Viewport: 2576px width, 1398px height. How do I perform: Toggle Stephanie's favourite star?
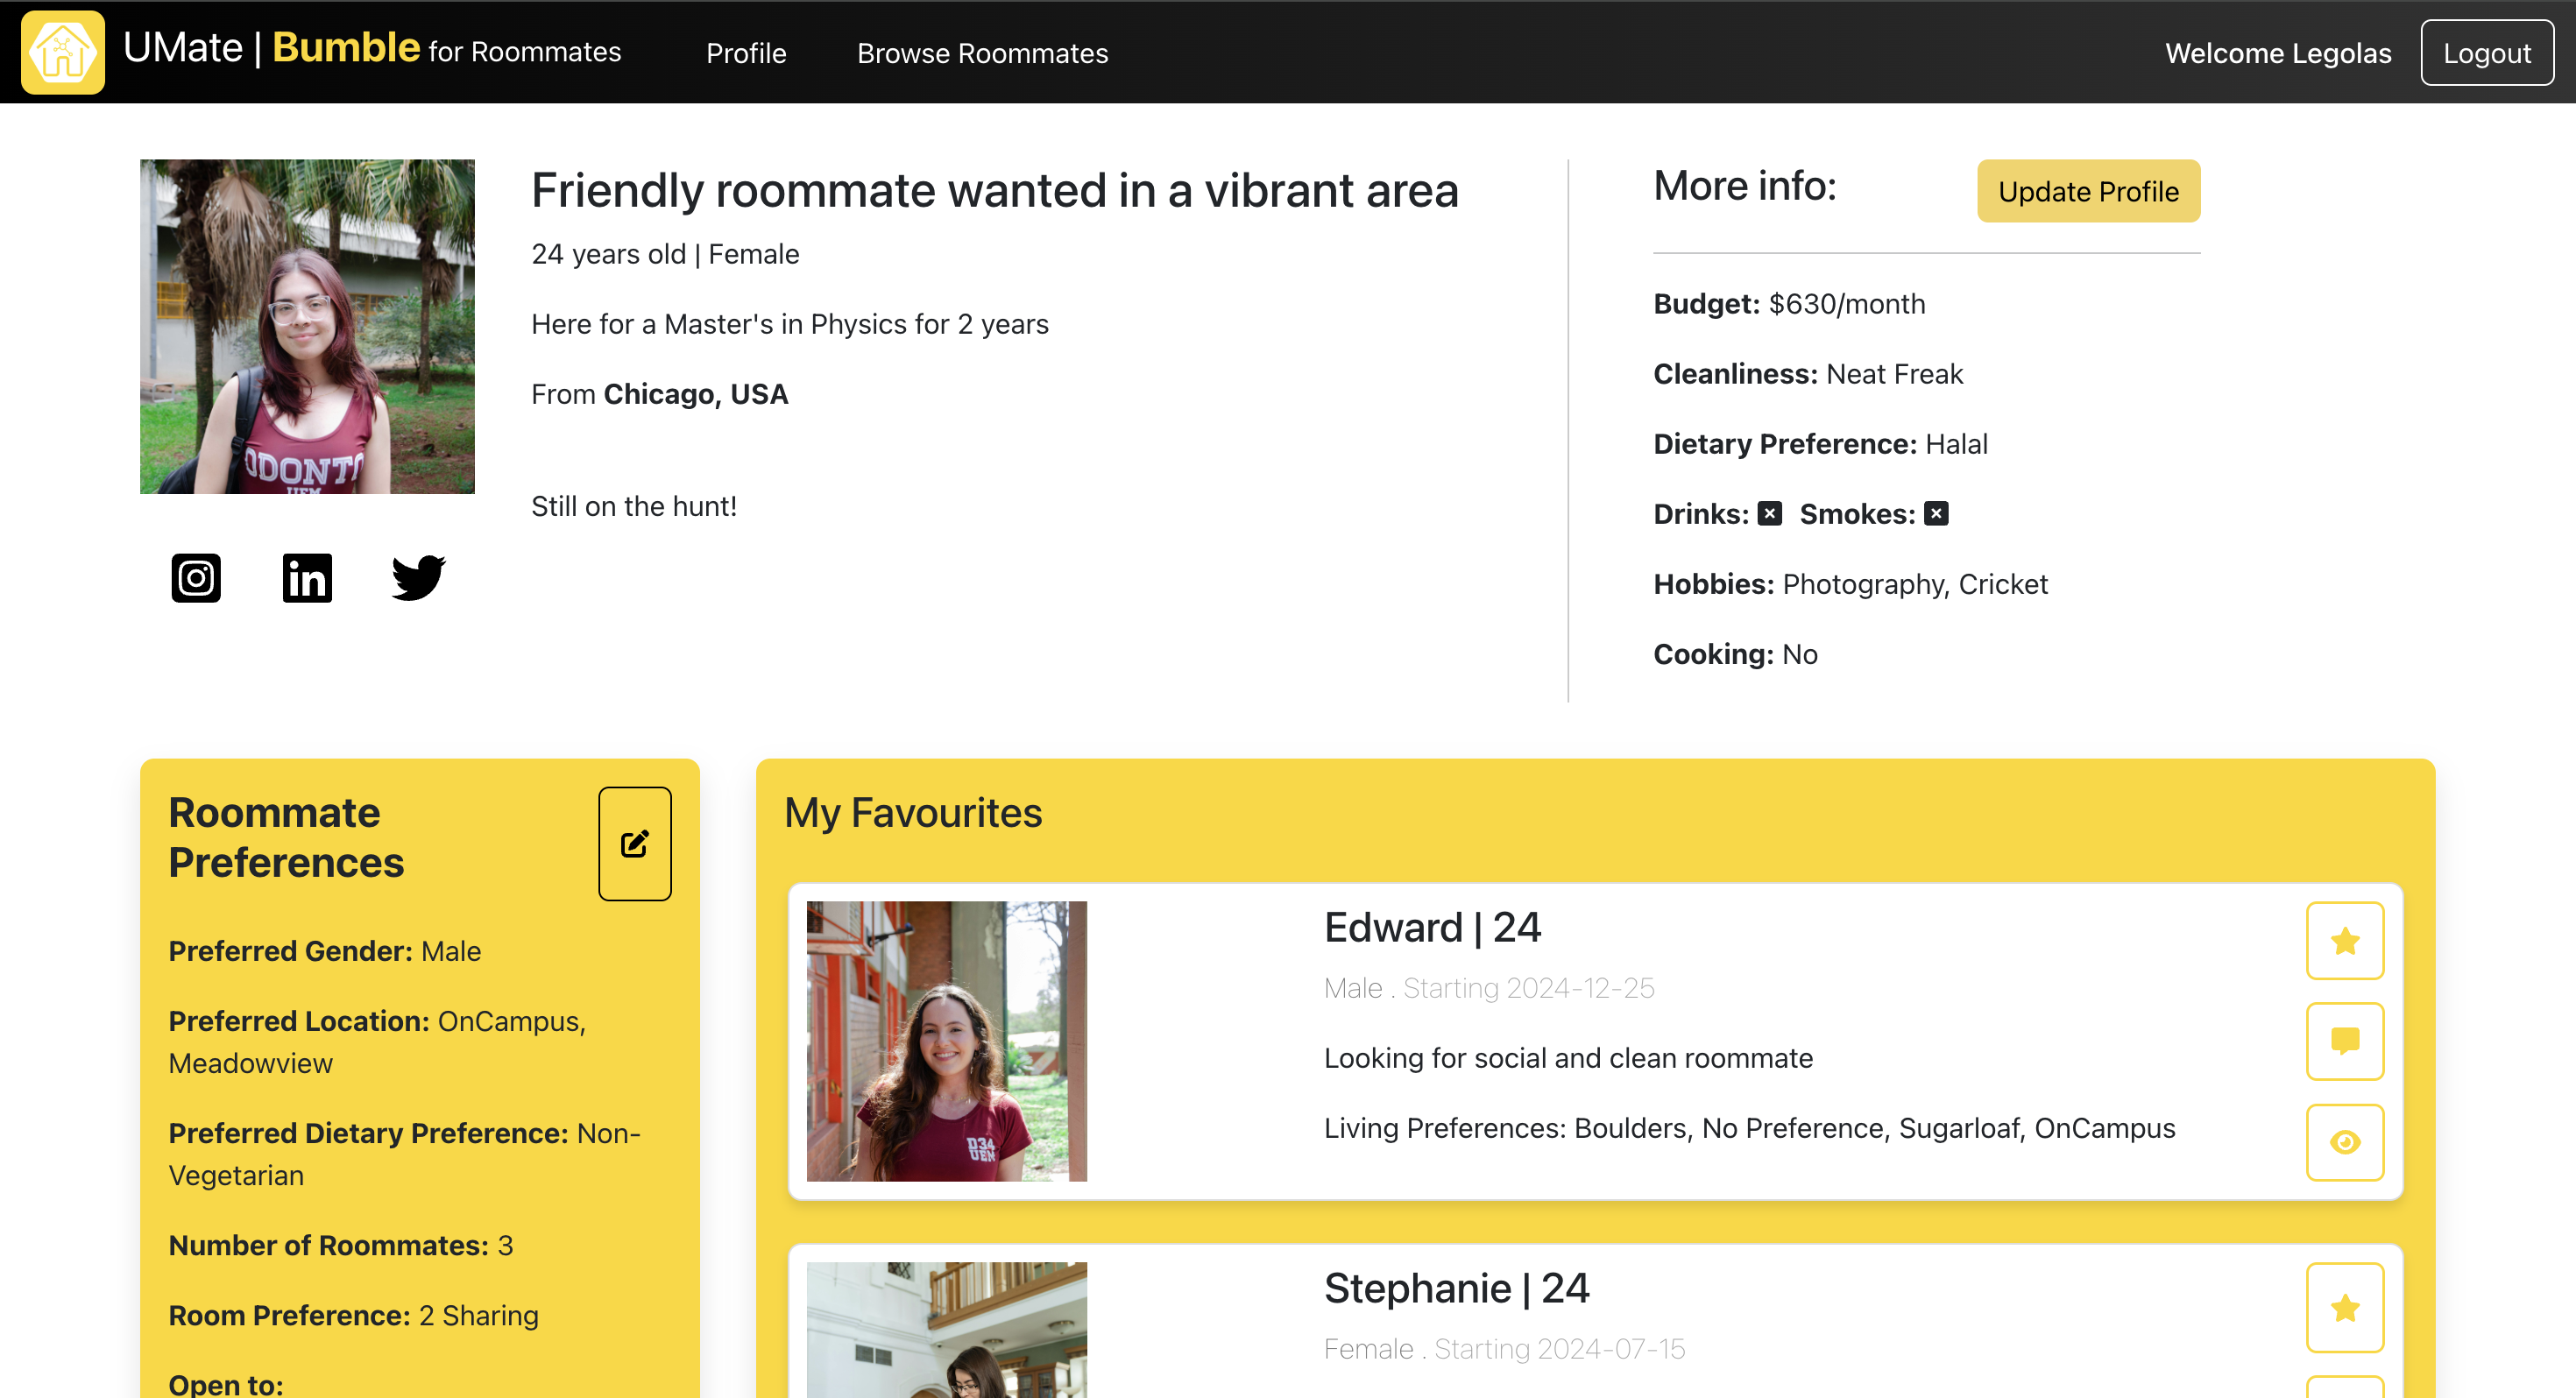tap(2344, 1307)
